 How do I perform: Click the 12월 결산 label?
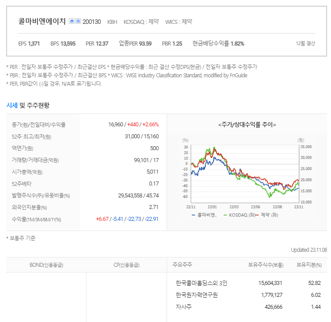[x=305, y=43]
